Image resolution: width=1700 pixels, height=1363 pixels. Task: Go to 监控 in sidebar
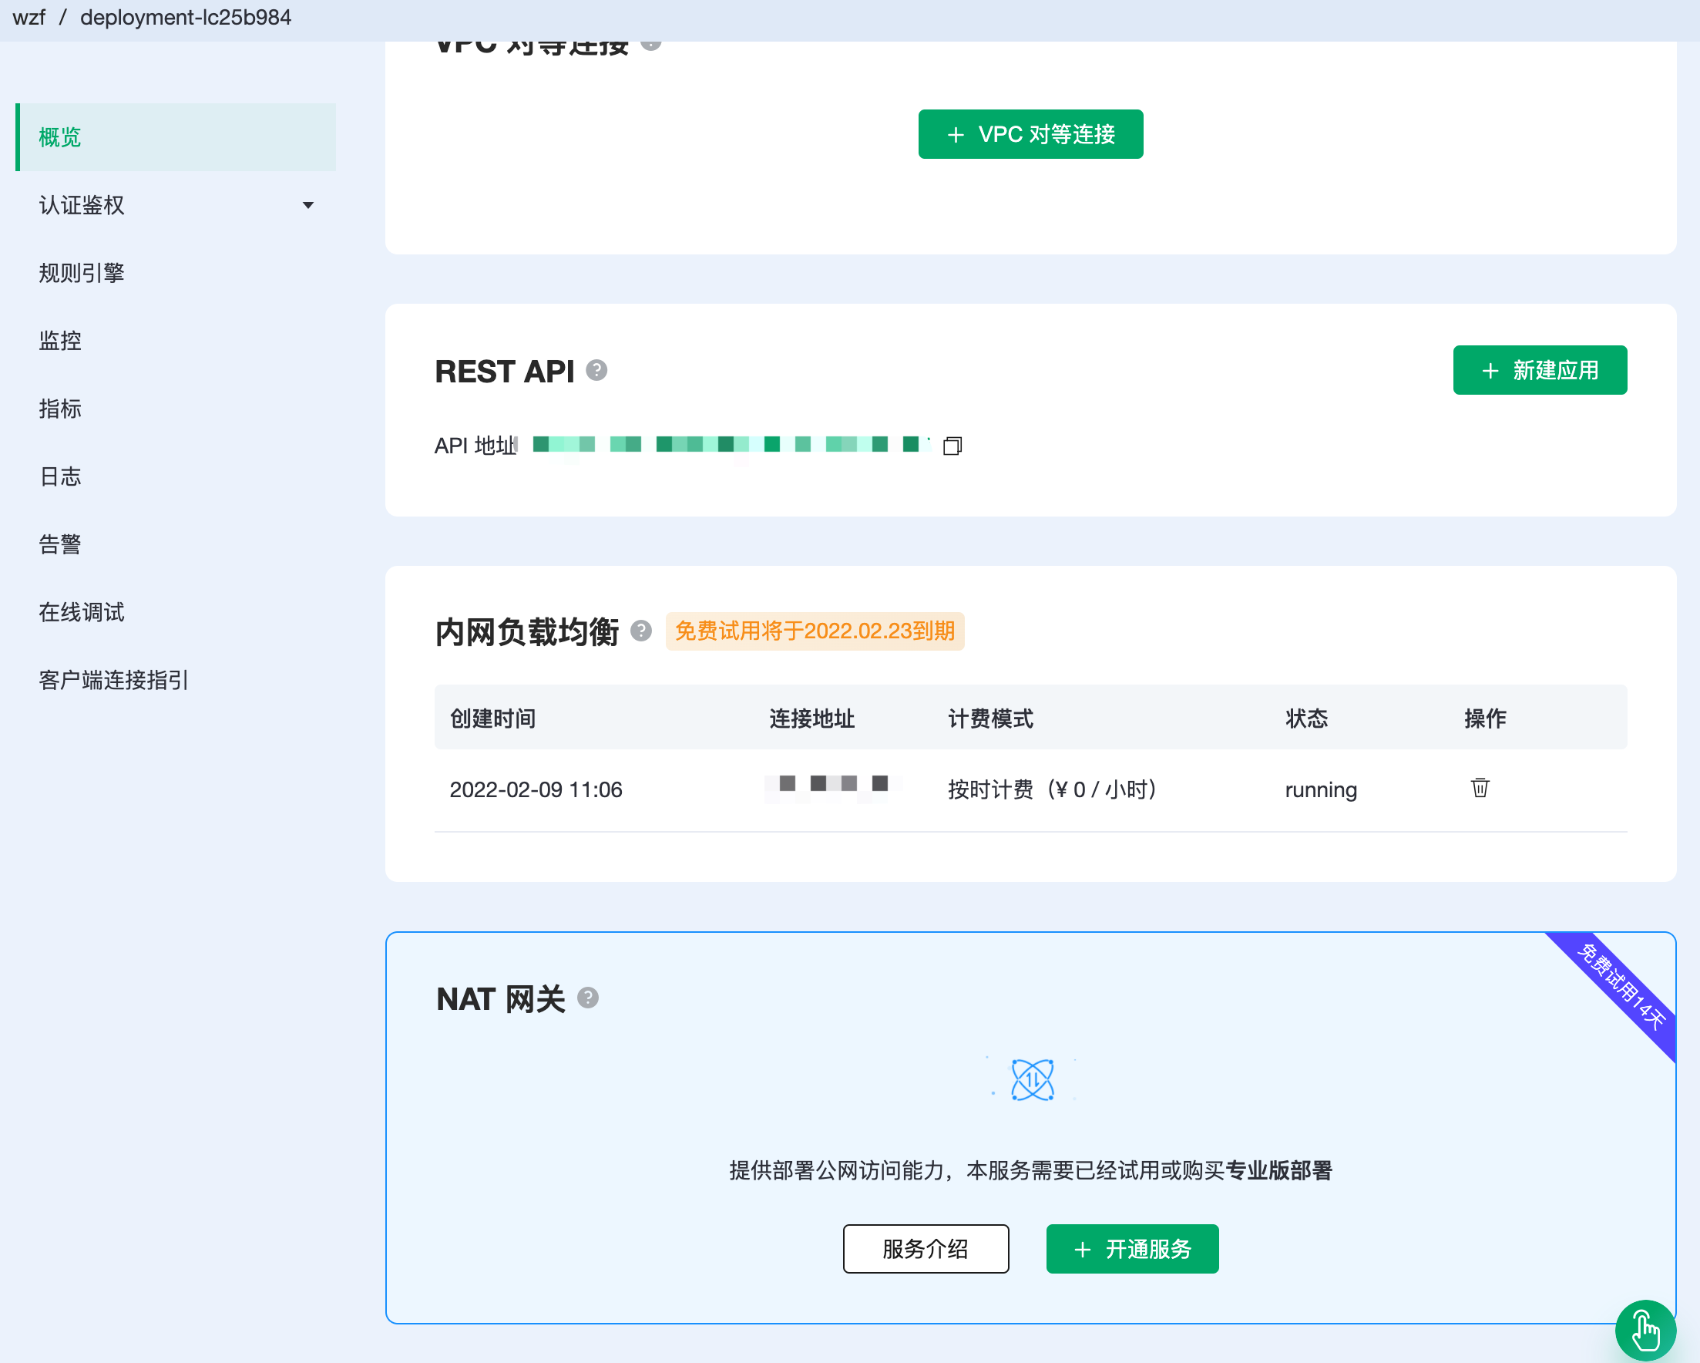click(x=60, y=341)
